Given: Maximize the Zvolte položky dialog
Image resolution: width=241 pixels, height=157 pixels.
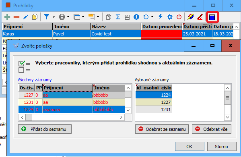Looking at the screenshot, I should 212,45.
